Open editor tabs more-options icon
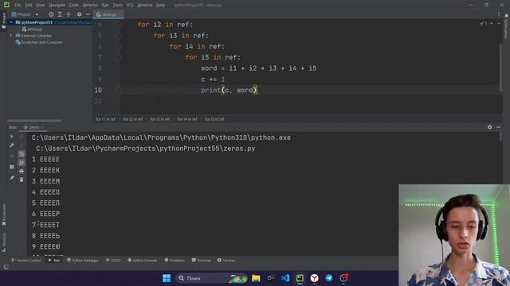Image resolution: width=510 pixels, height=286 pixels. click(x=498, y=14)
